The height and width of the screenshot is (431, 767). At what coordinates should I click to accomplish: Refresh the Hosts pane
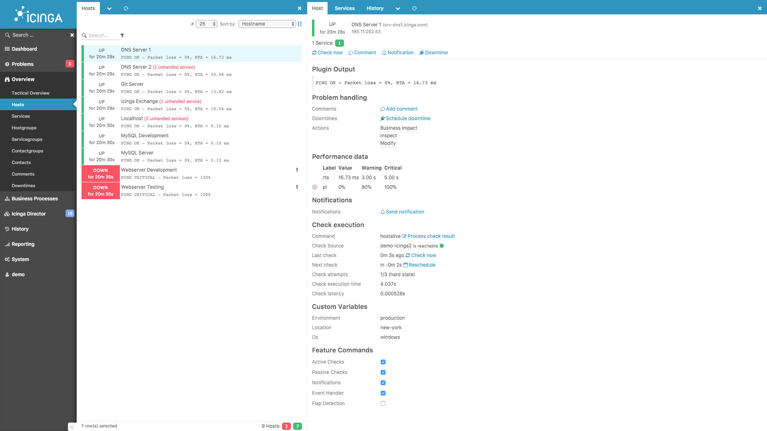[x=126, y=8]
